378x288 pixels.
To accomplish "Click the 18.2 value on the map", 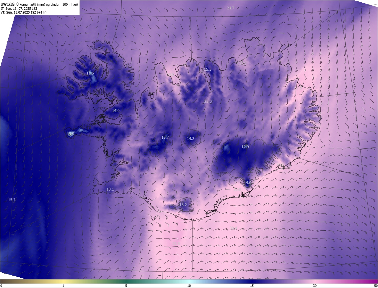I will point(183,205).
